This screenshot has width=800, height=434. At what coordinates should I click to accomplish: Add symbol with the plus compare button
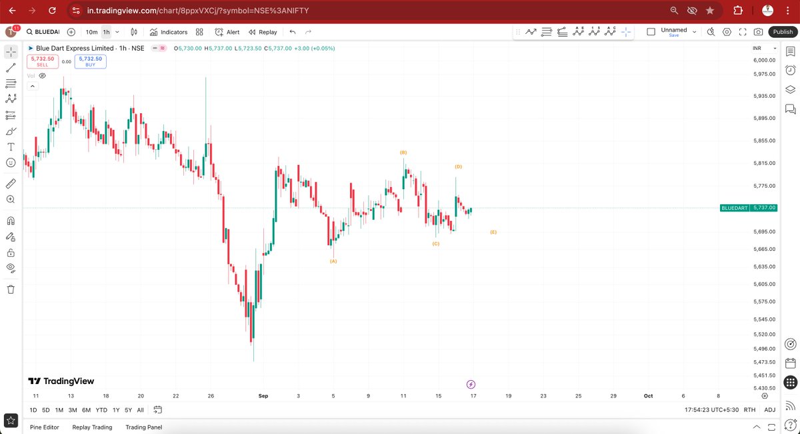[71, 32]
